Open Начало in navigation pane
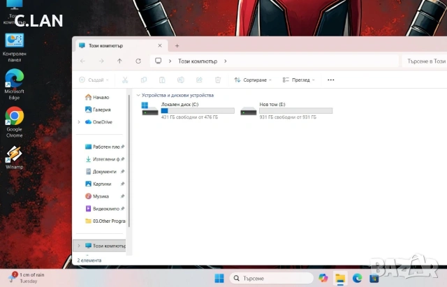447x287 pixels. pos(97,97)
